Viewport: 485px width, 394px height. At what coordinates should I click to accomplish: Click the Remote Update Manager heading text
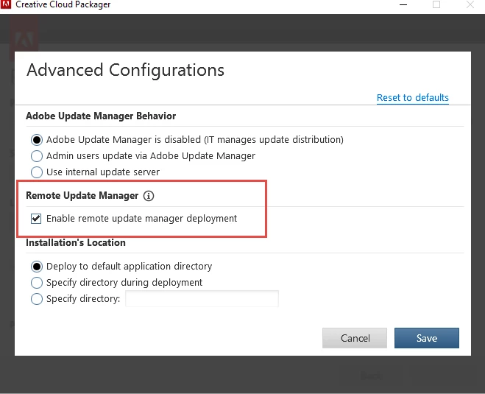(82, 196)
